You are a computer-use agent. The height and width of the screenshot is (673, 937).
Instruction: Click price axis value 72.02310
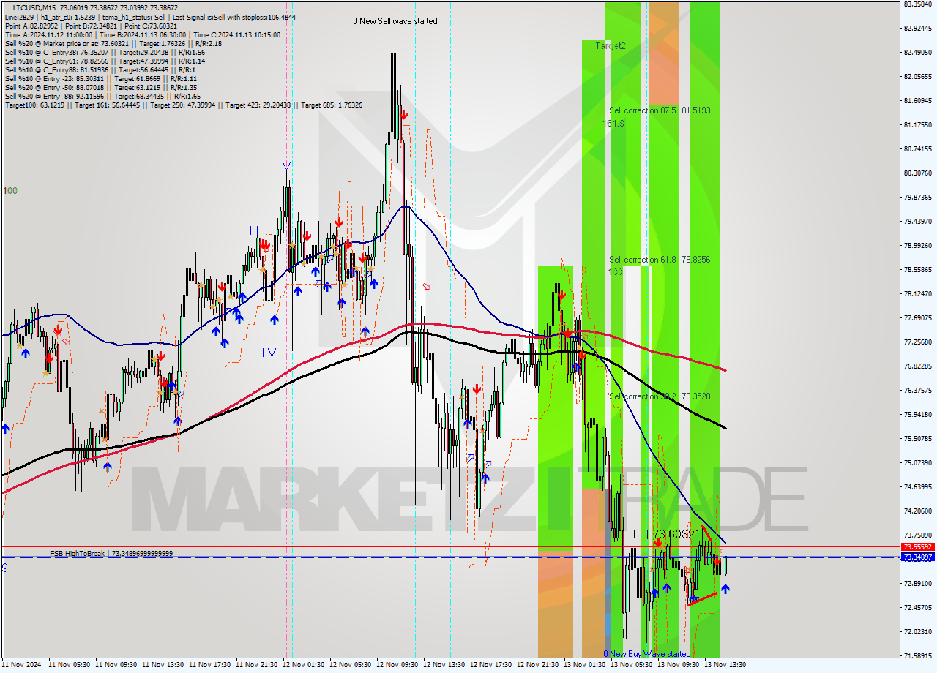918,632
